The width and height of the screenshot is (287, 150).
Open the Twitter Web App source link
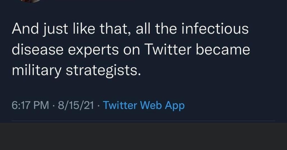click(x=144, y=106)
